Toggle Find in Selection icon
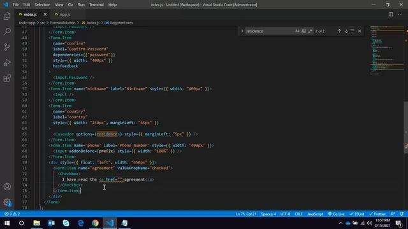 (353, 31)
